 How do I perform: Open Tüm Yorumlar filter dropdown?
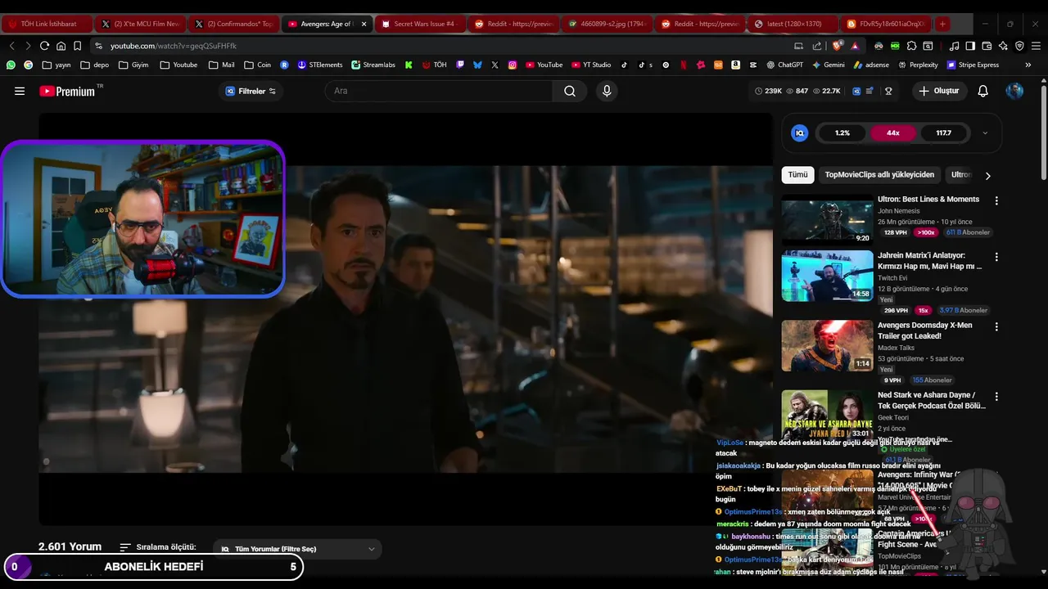(x=299, y=549)
